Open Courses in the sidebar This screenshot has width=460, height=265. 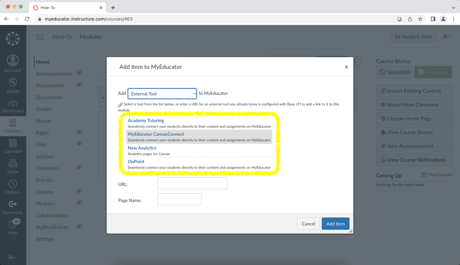click(x=13, y=126)
